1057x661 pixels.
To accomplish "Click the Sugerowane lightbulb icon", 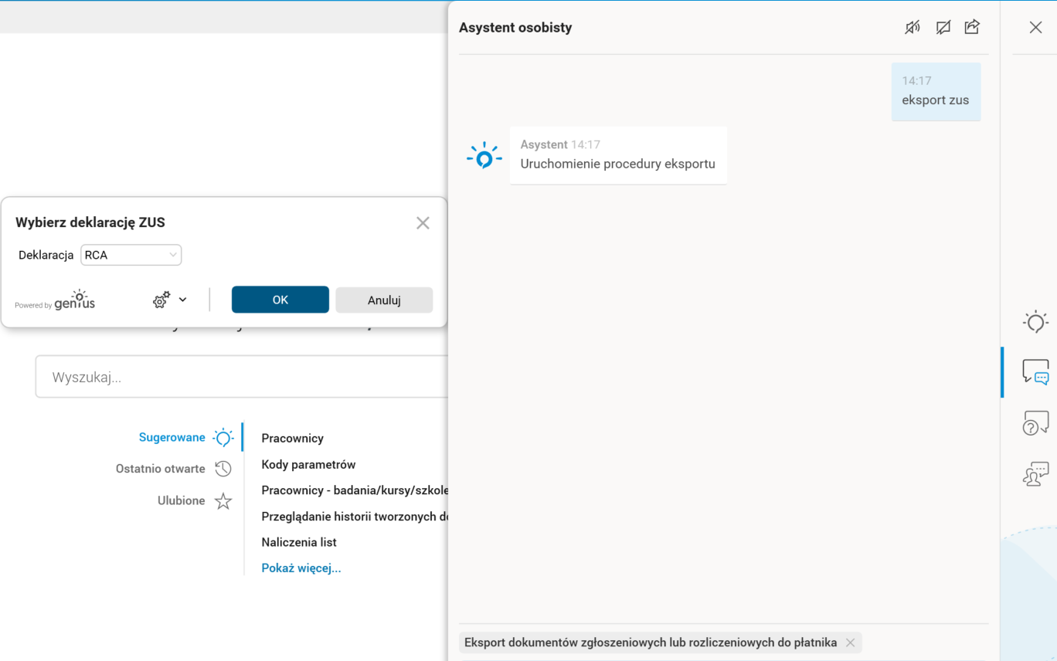I will 223,438.
